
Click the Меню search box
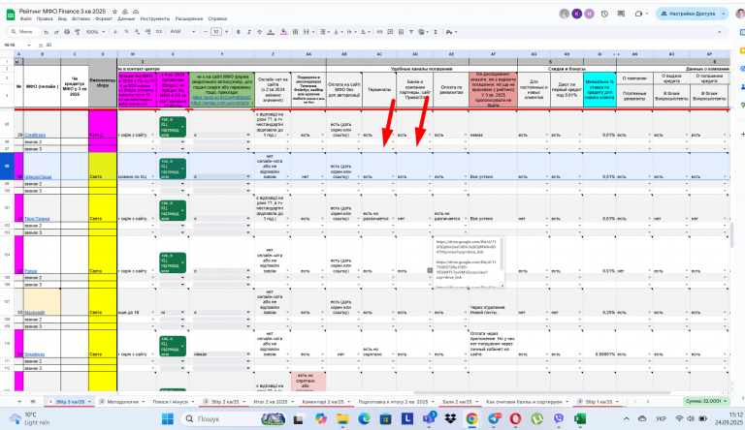[23, 32]
